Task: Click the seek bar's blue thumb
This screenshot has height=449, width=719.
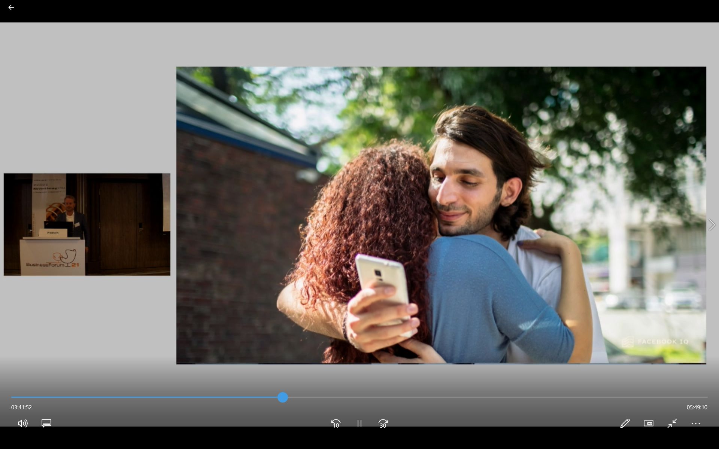Action: point(283,397)
